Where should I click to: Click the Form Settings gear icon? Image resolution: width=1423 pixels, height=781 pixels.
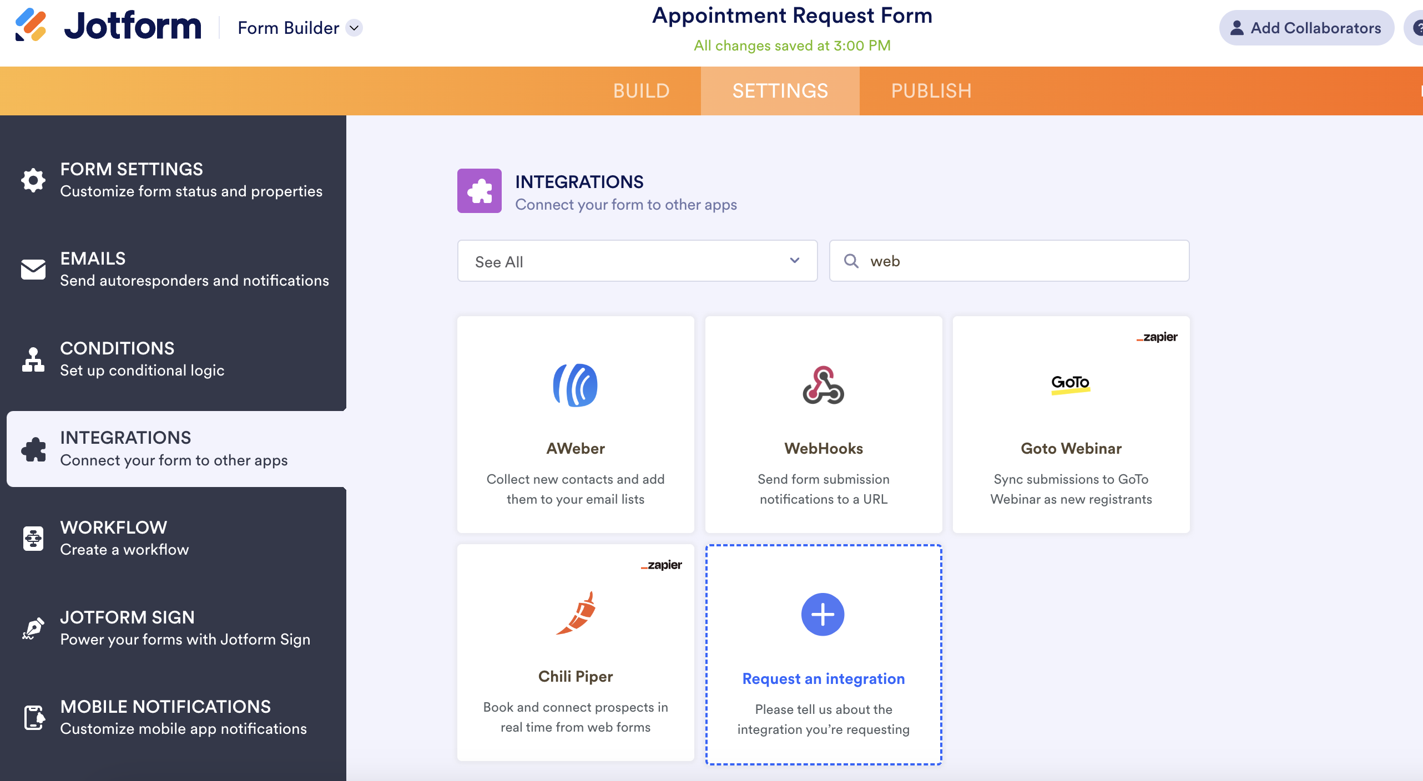[x=33, y=180]
